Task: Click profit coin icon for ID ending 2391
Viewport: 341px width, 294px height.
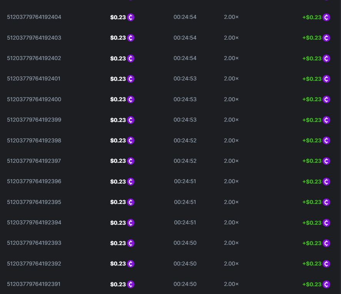Action: coord(326,284)
